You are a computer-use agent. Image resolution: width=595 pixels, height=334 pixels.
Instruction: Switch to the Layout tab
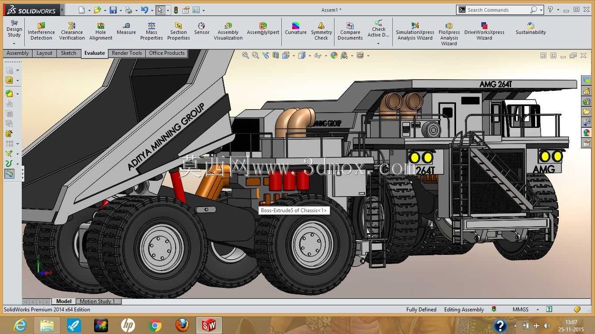(x=44, y=53)
